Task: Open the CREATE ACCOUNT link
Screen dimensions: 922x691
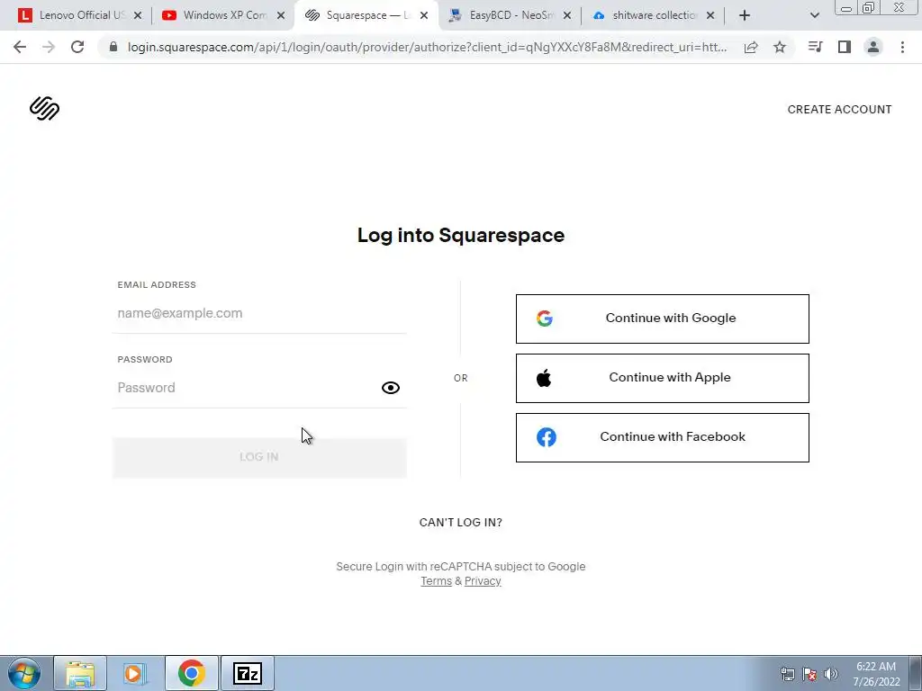Action: [840, 109]
